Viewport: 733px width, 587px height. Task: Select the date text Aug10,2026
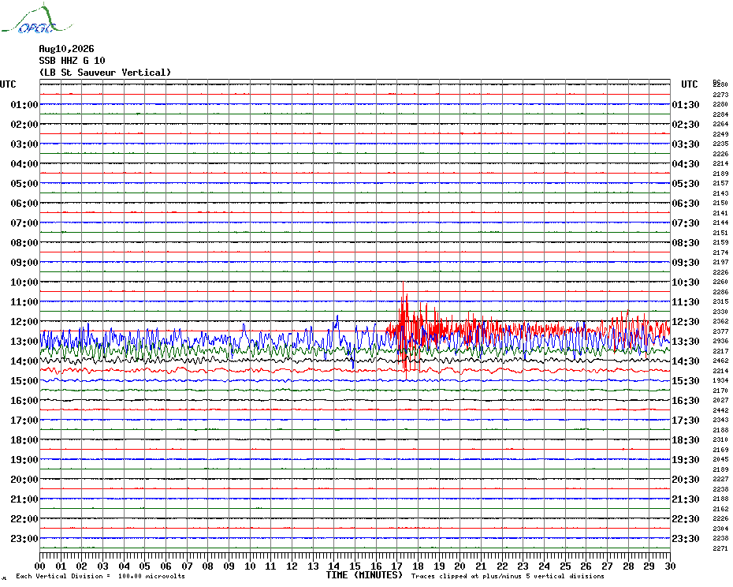tap(66, 49)
